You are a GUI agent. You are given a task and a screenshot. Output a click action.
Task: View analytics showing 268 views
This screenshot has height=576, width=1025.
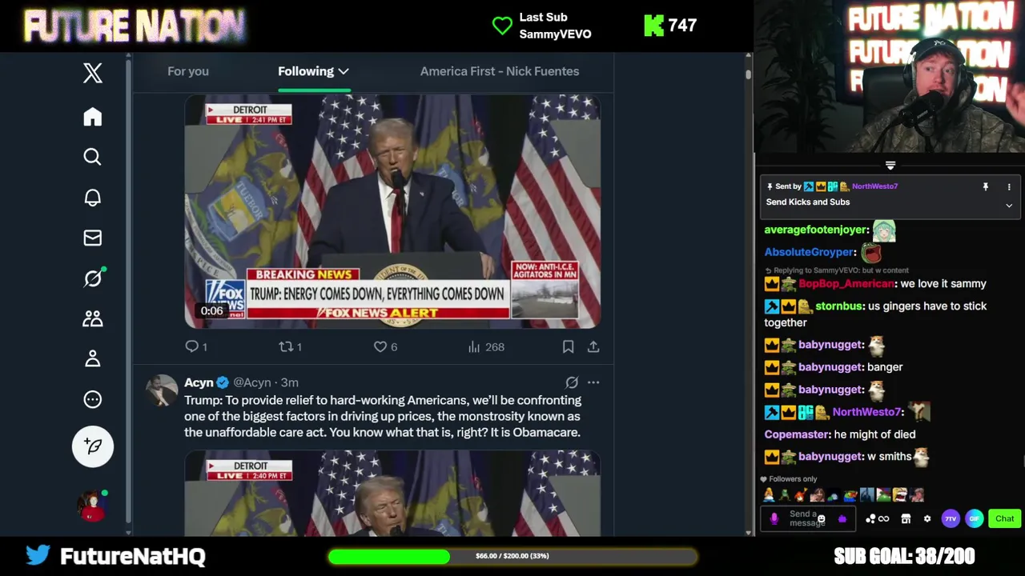click(486, 346)
